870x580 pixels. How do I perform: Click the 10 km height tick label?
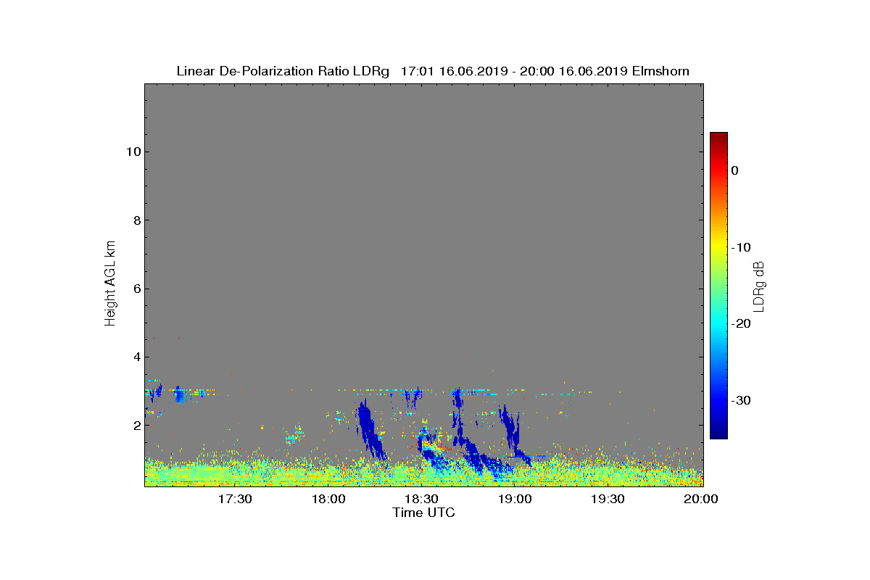pyautogui.click(x=133, y=152)
